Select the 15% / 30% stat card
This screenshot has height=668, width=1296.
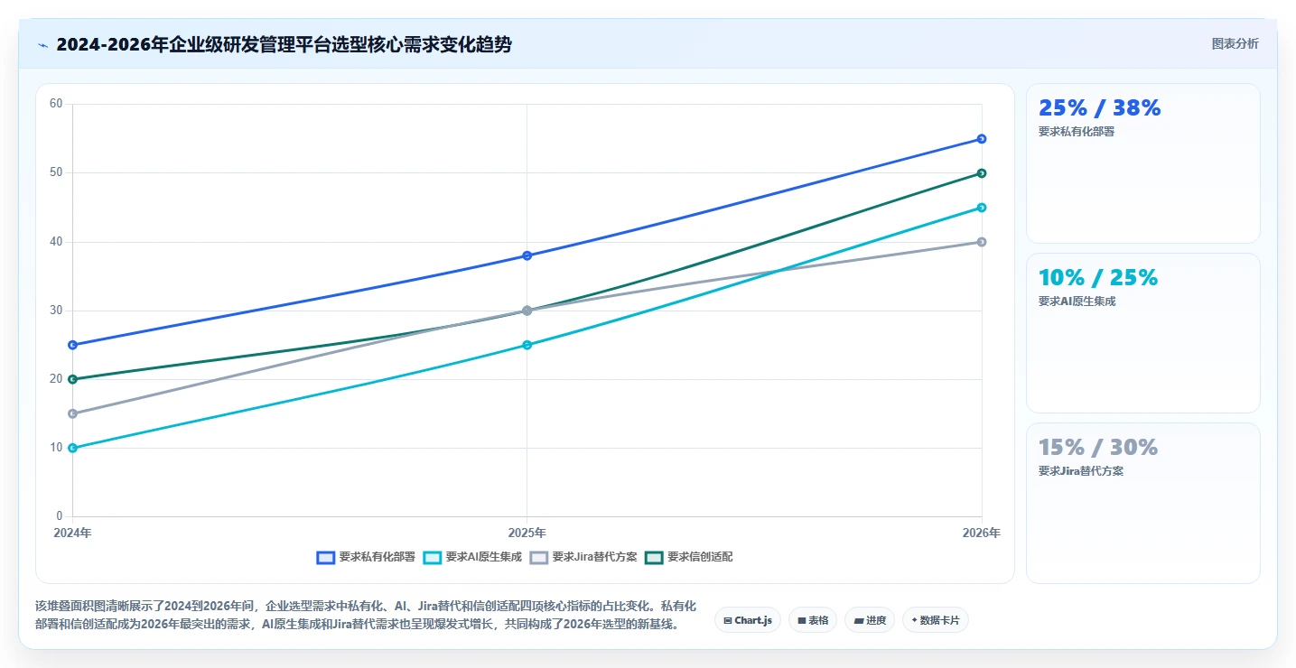tap(1142, 503)
